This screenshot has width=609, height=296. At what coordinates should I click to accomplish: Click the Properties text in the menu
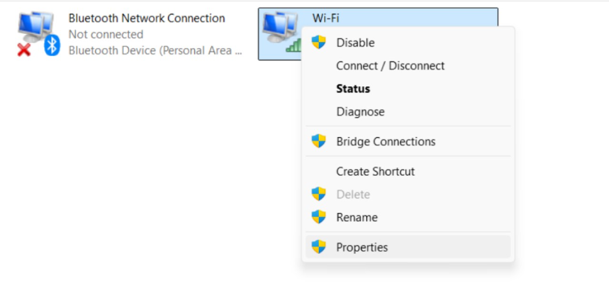(x=362, y=247)
